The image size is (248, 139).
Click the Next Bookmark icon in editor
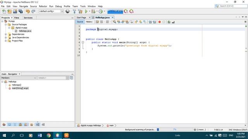pos(141,22)
